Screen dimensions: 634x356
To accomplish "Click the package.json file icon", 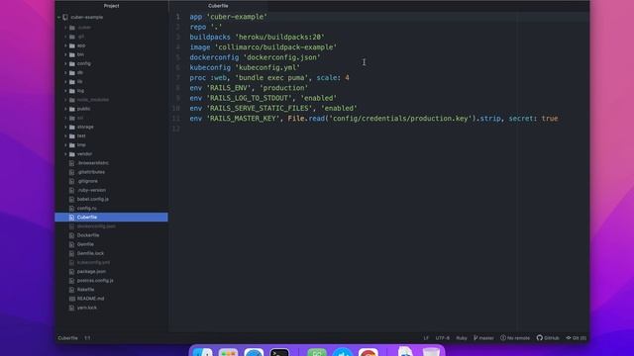I will 71,271.
